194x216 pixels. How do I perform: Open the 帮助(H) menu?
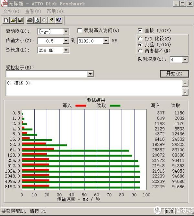[x=55, y=11]
